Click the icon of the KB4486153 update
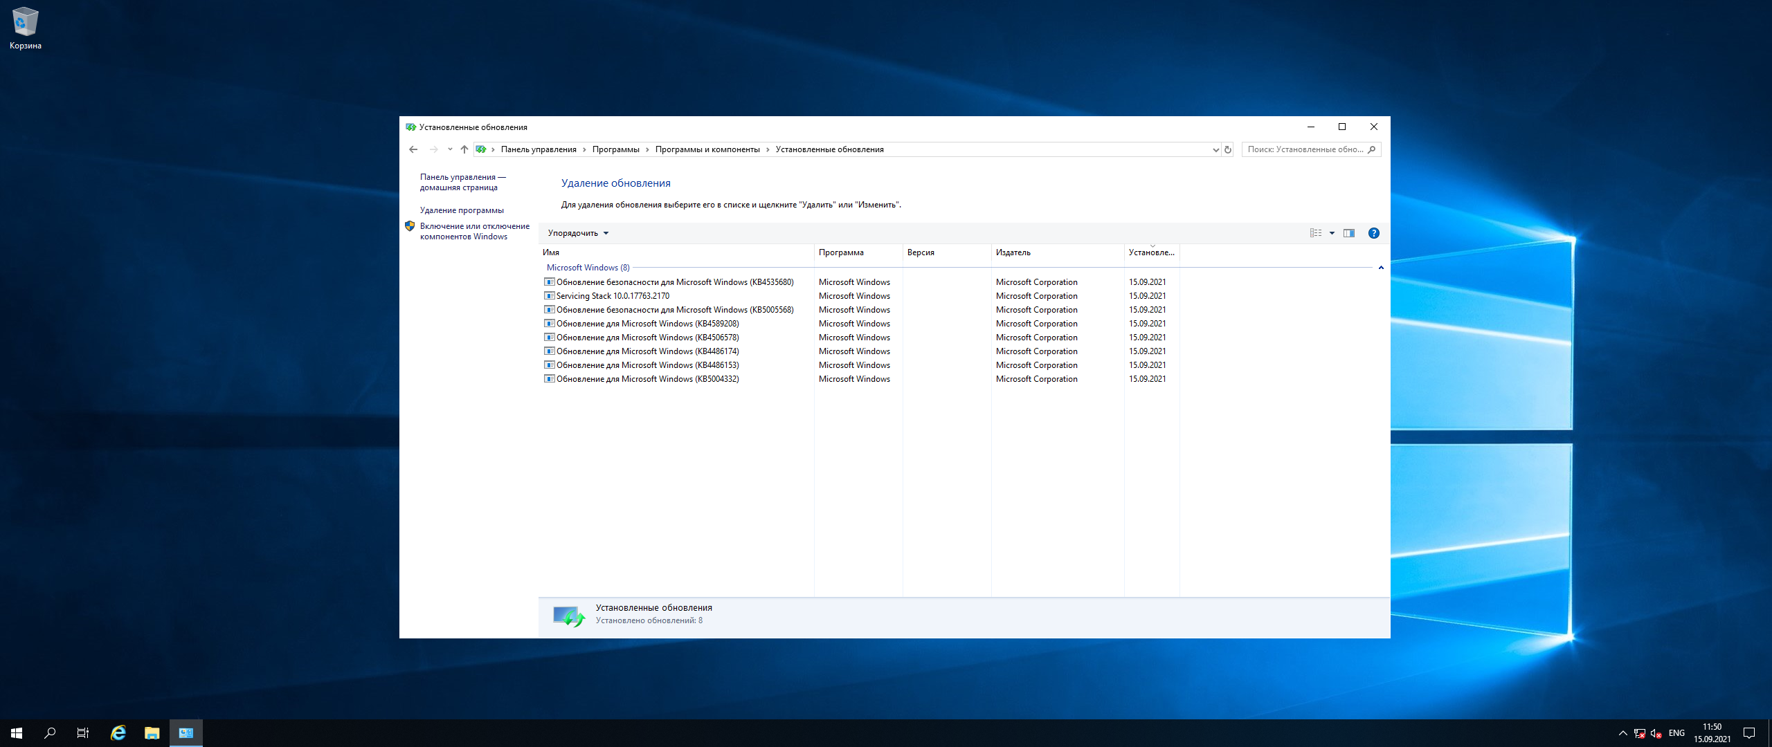 (x=550, y=365)
